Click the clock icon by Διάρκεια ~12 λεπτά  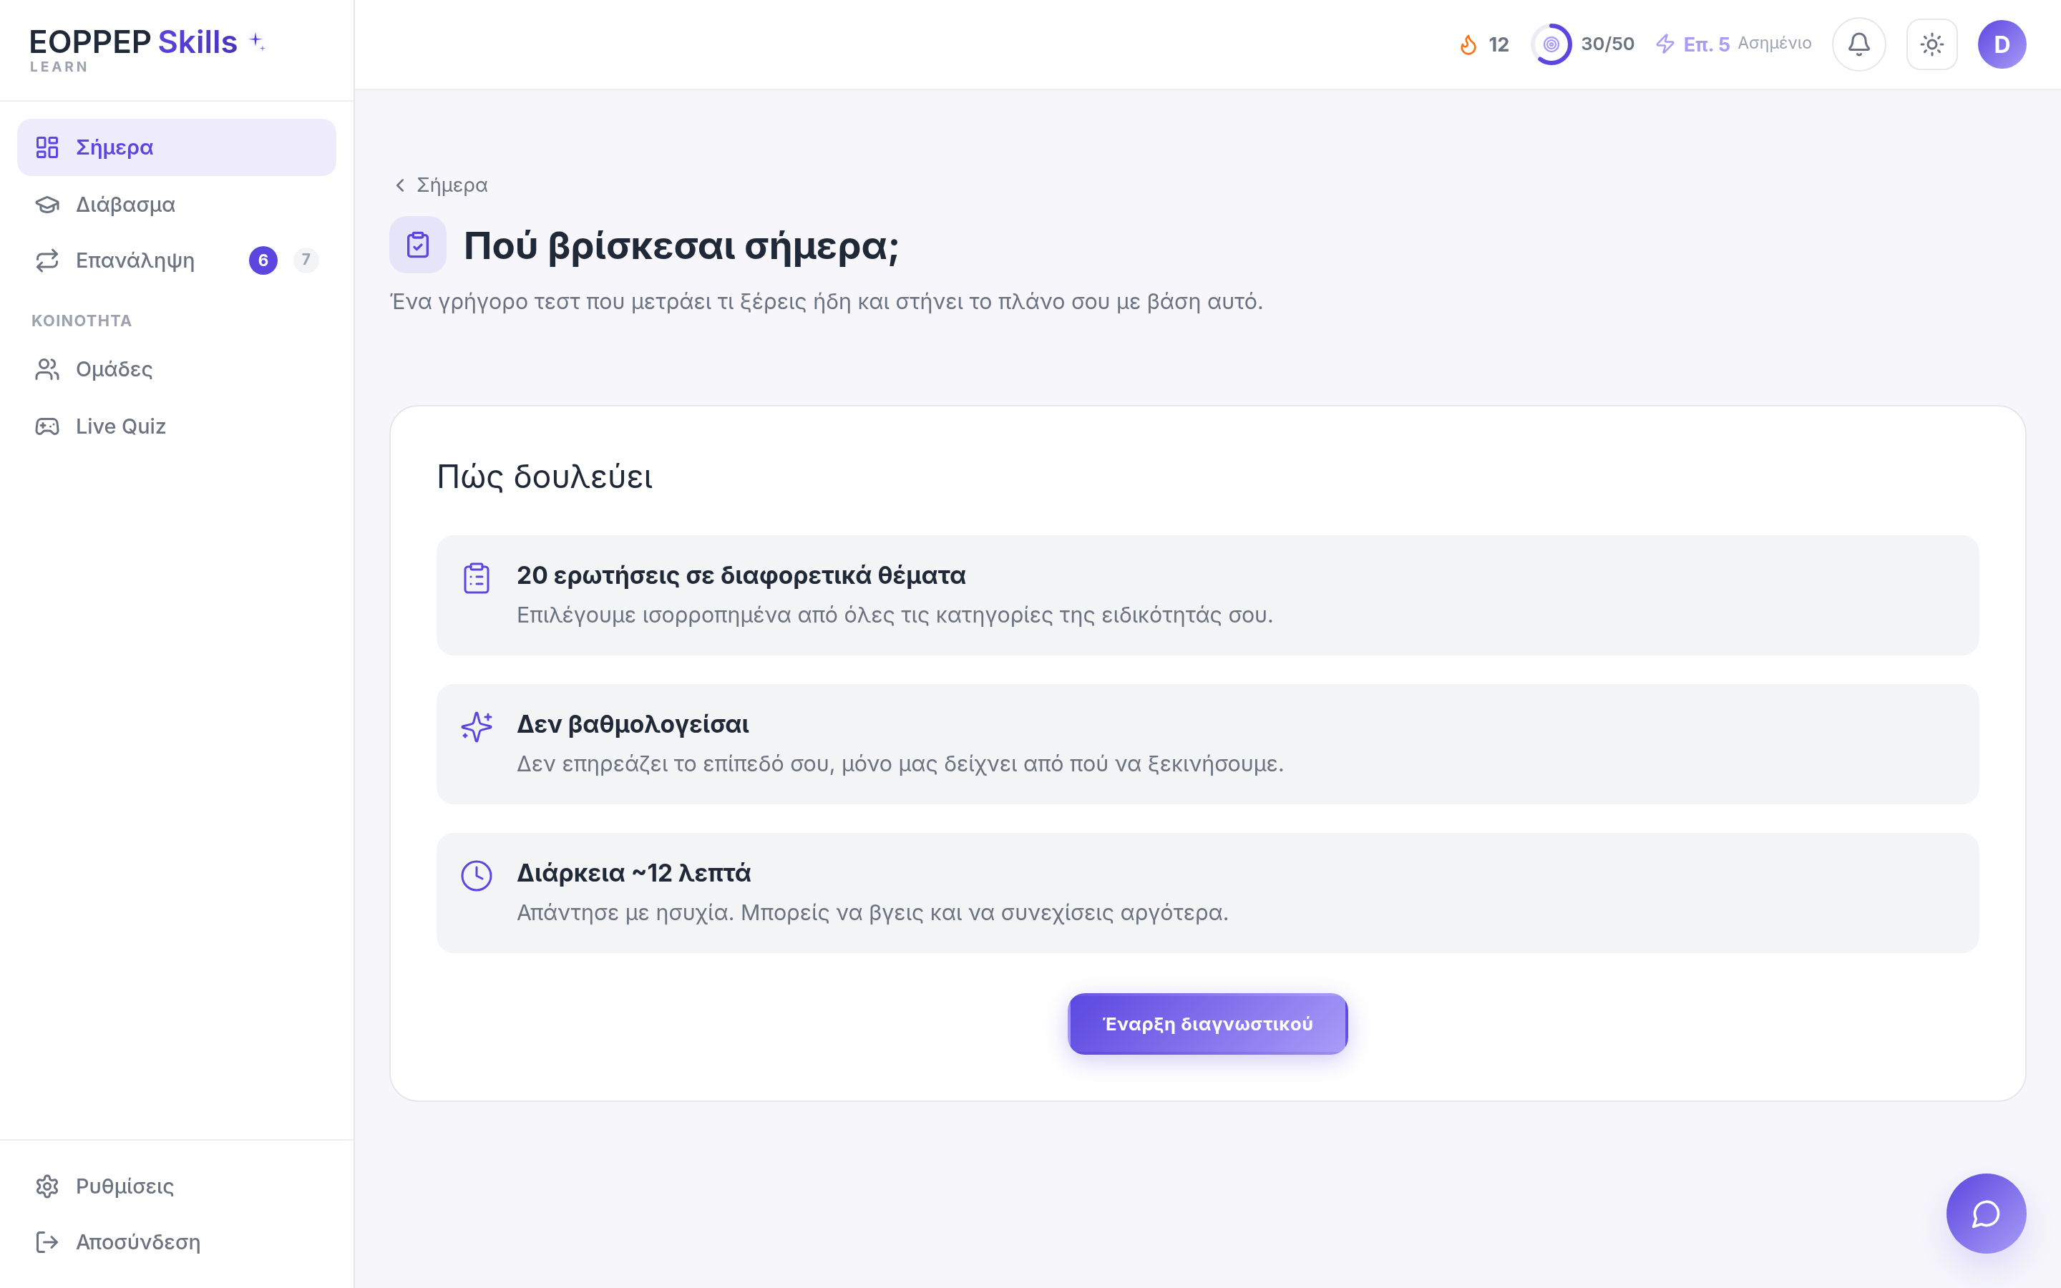pos(476,875)
